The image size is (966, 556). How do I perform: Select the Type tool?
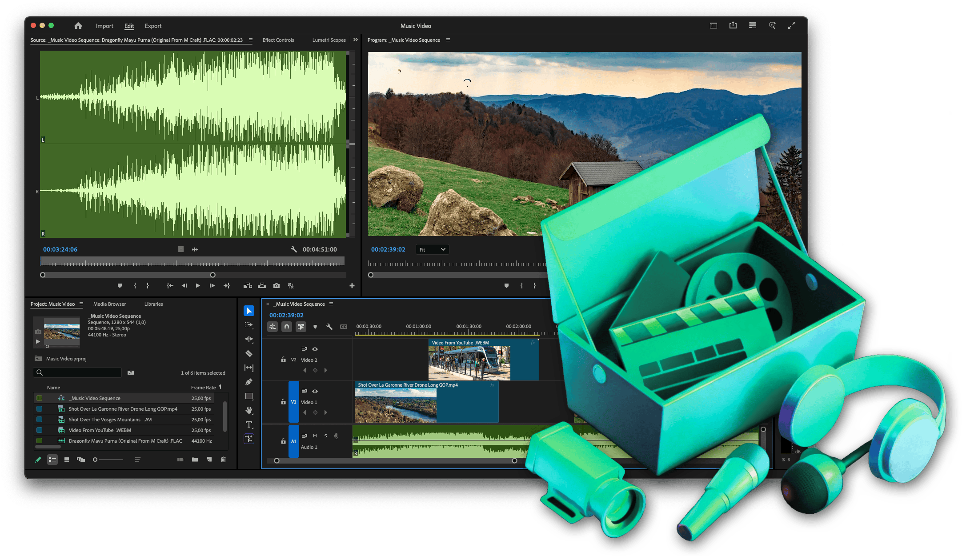249,424
